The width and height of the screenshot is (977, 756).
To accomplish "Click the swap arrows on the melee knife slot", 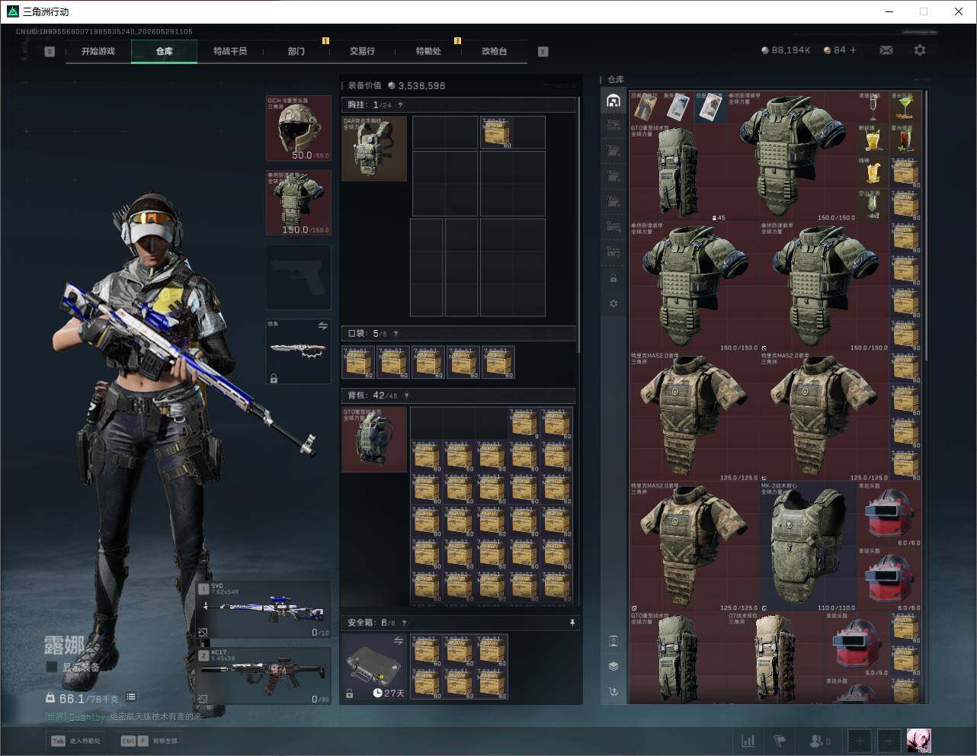I will (x=322, y=326).
